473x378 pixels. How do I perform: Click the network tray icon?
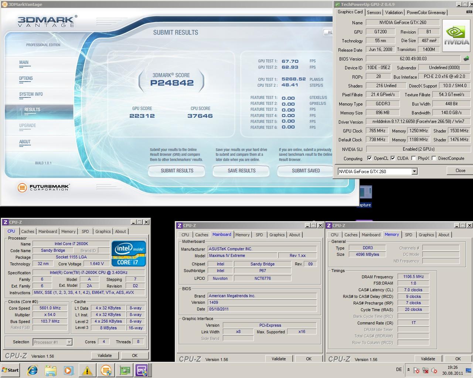click(425, 370)
